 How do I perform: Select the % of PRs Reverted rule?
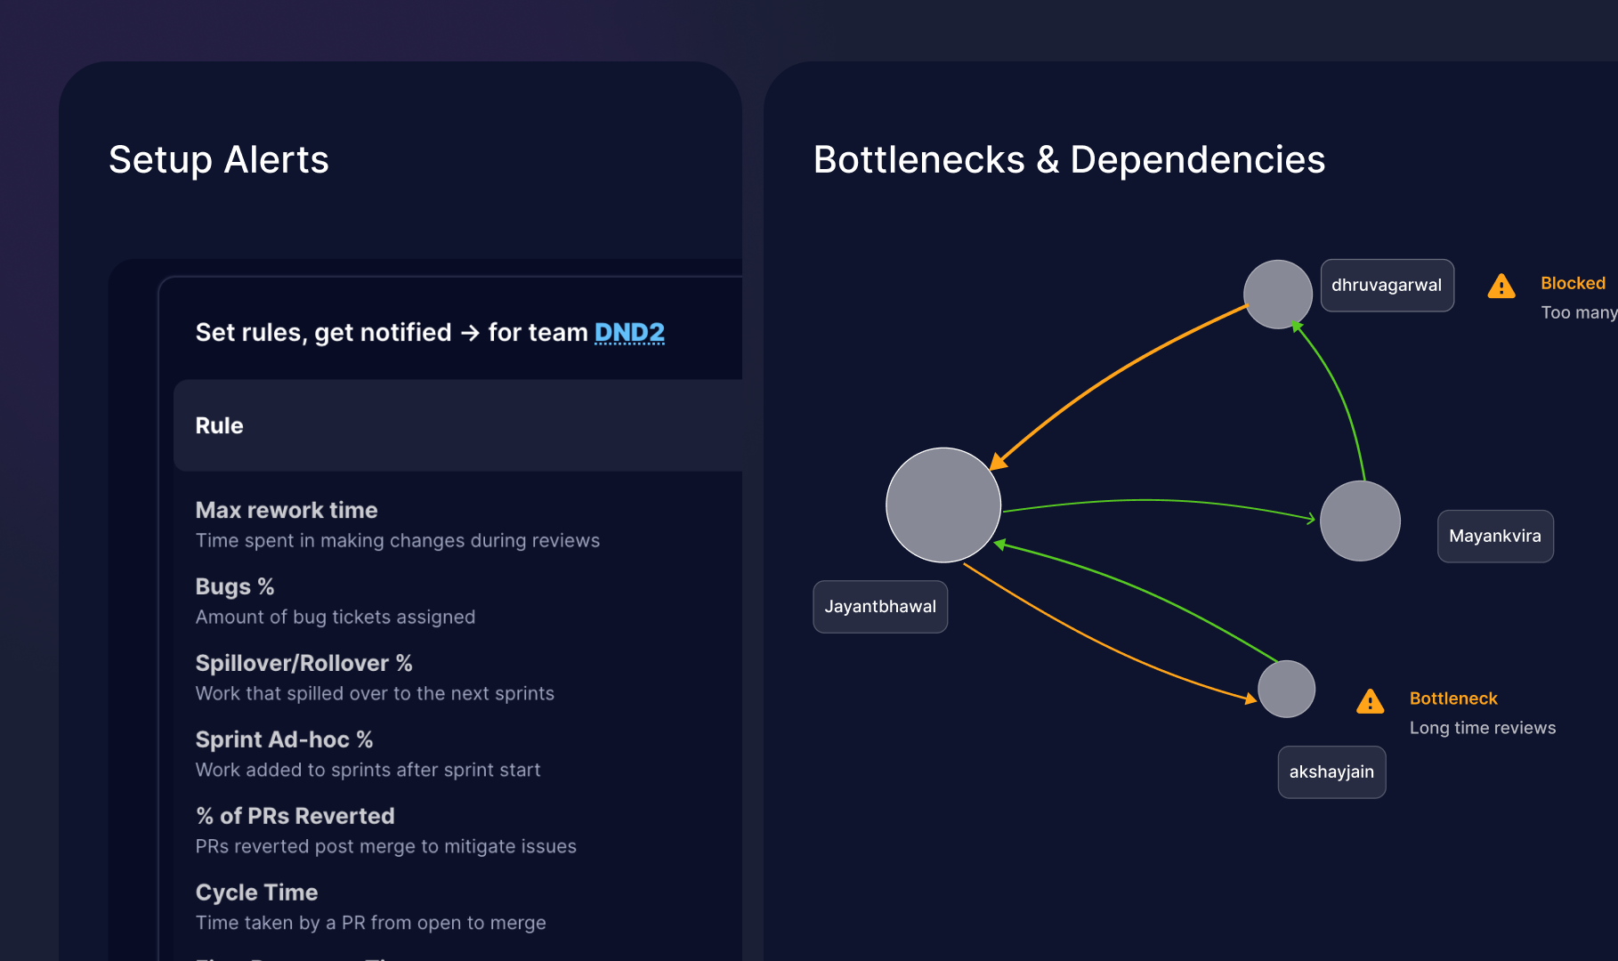(x=295, y=816)
